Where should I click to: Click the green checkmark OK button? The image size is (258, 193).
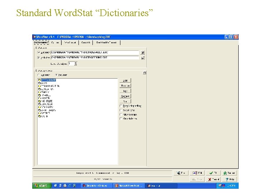[x=213, y=173]
